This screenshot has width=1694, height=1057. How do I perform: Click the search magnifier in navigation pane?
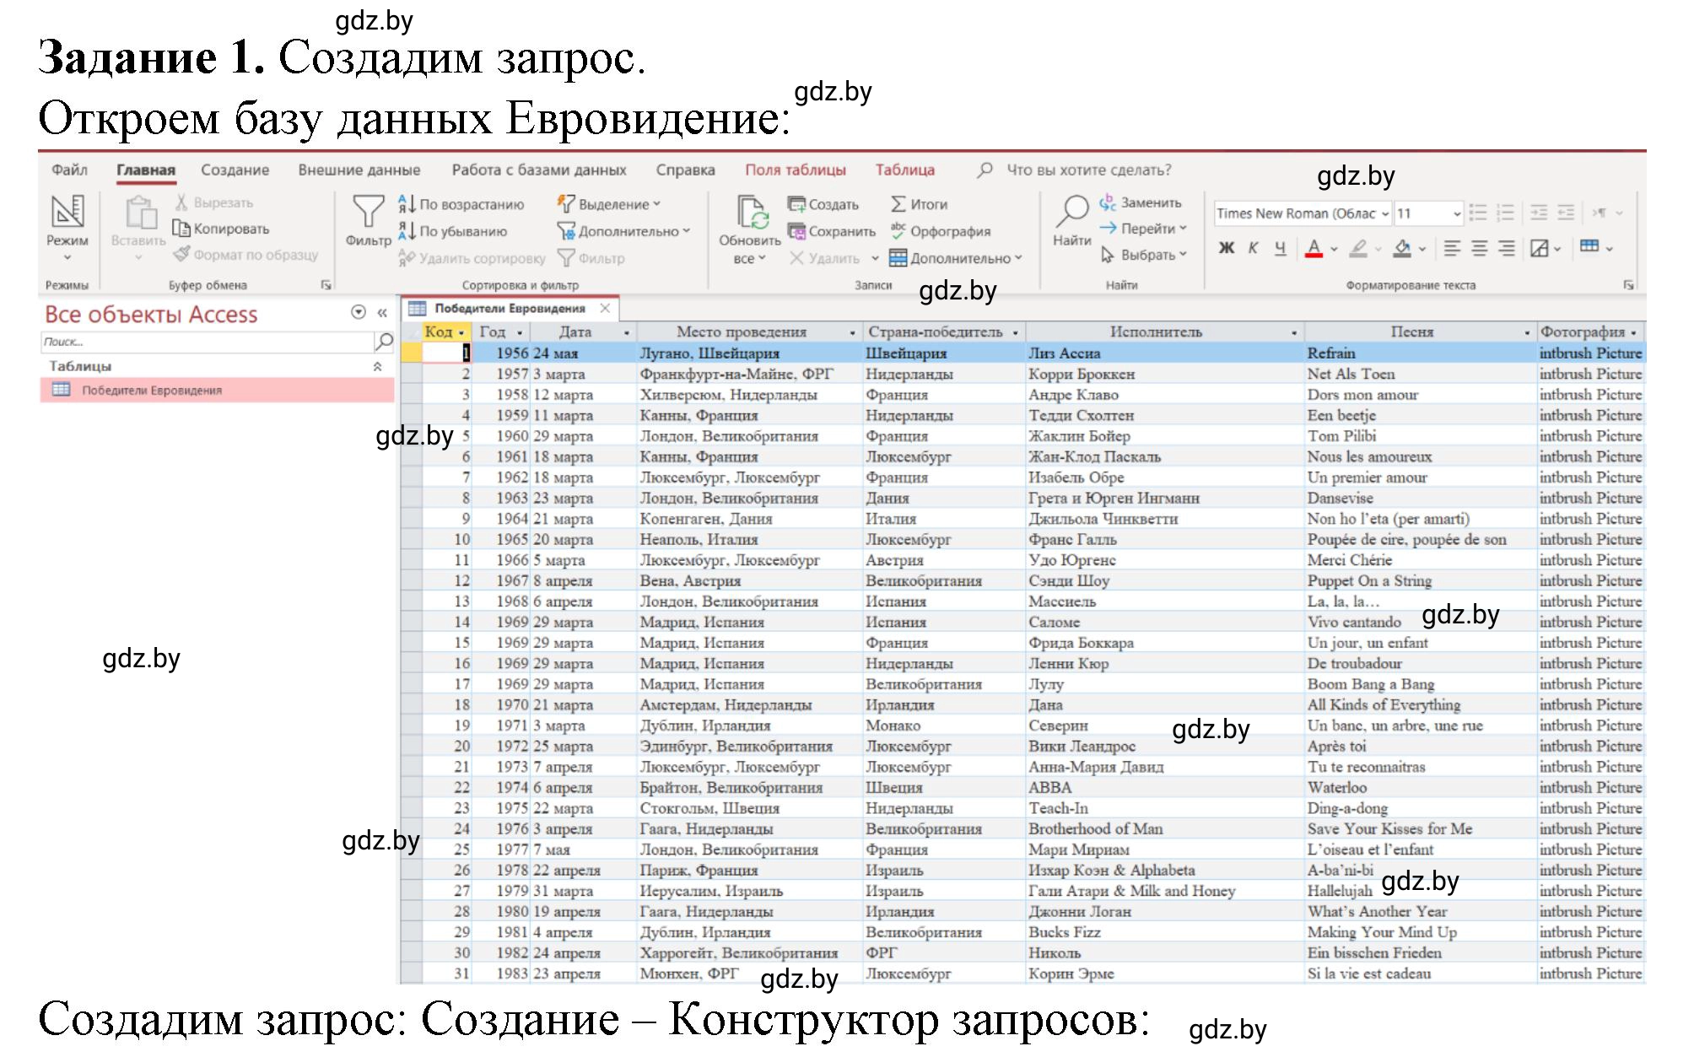click(384, 342)
